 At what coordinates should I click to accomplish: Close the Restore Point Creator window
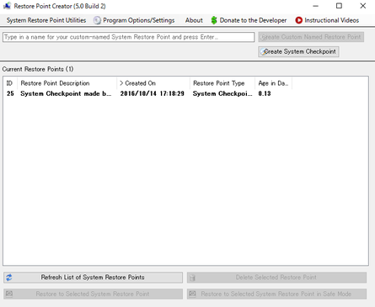363,6
